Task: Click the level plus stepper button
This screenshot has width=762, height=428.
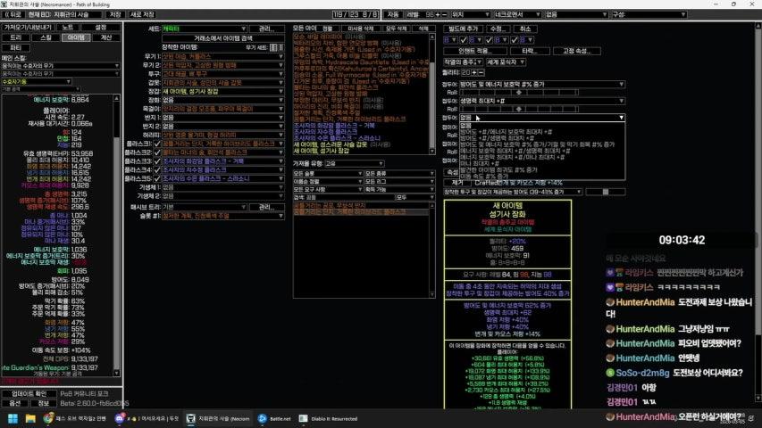Action: pos(436,15)
